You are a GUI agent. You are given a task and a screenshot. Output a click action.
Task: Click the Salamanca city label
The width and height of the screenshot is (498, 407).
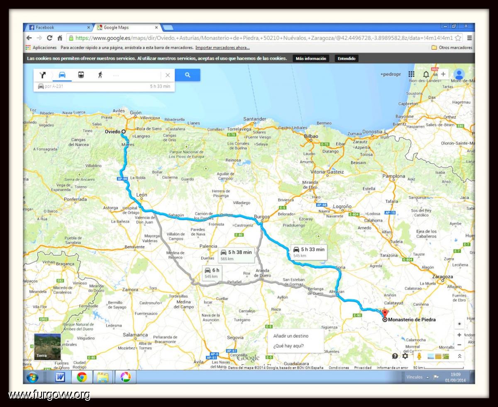coord(135,334)
